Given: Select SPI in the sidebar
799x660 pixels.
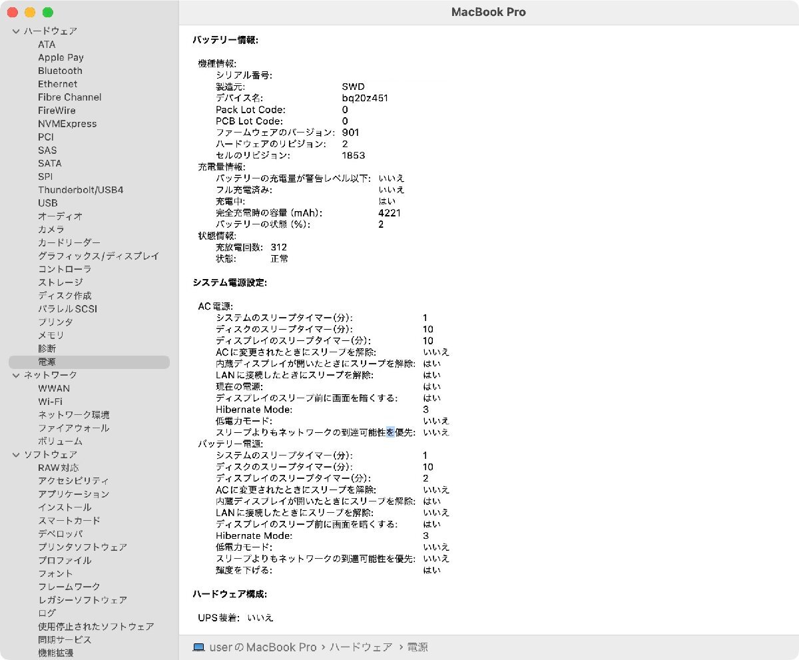Looking at the screenshot, I should (x=45, y=176).
